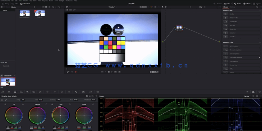Open the Color menu

coord(56,1)
